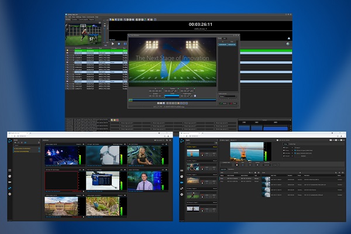
Task: Open the camera sidebar icon in multiviewer window
Action: tap(9, 183)
